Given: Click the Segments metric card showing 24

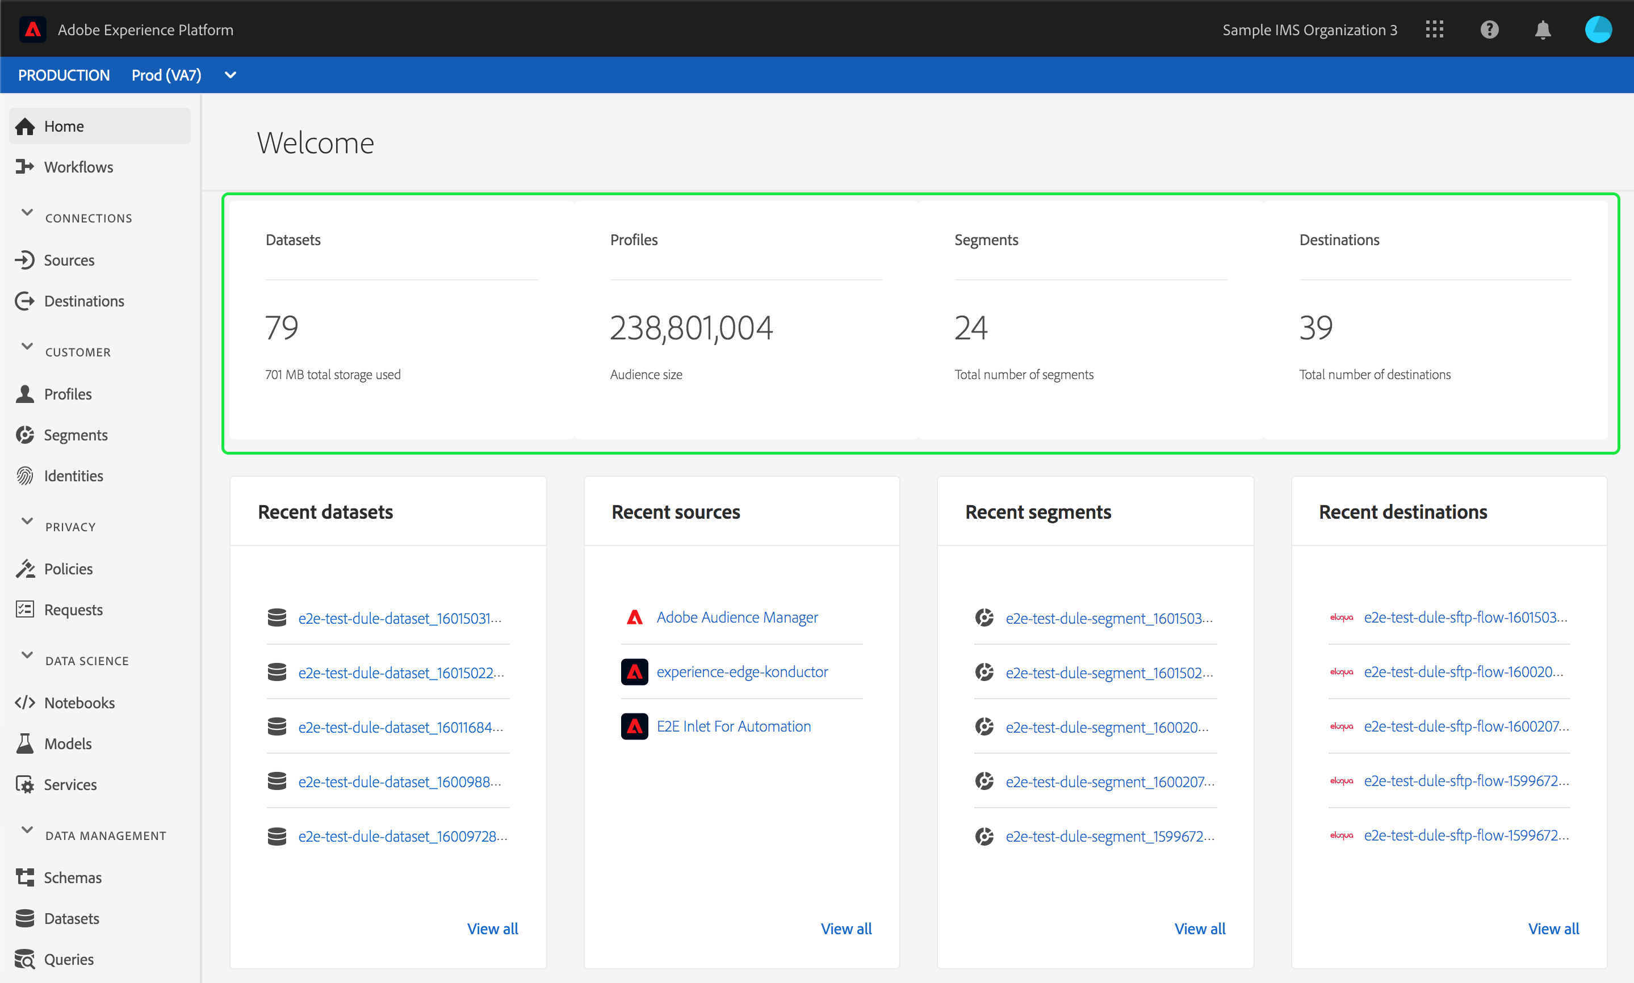Looking at the screenshot, I should pyautogui.click(x=1091, y=320).
